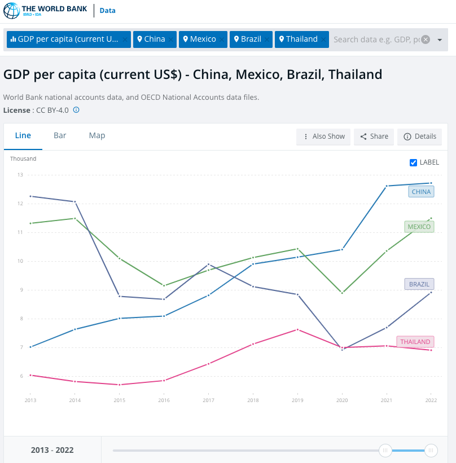This screenshot has height=463, width=456.
Task: Uncheck the LABEL checkbox
Action: point(414,162)
